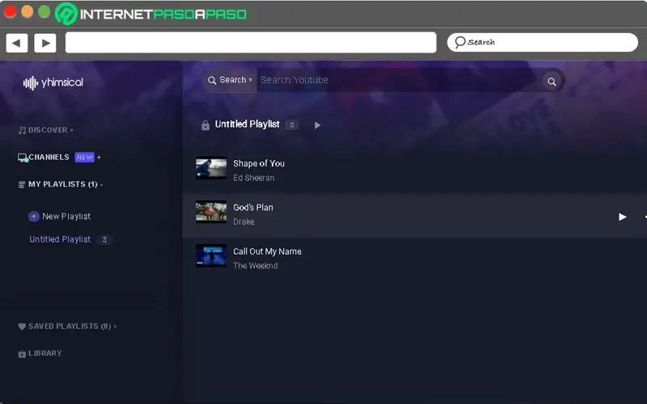
Task: Open the yhimsical logo home link
Action: 53,83
